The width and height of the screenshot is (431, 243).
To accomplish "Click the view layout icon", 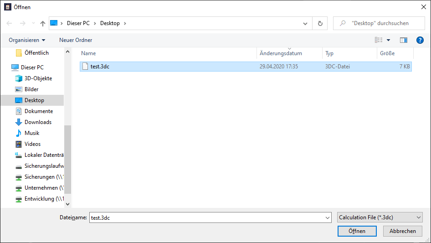I will point(379,40).
